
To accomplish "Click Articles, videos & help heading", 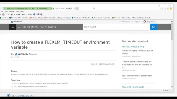I will 133,46.
